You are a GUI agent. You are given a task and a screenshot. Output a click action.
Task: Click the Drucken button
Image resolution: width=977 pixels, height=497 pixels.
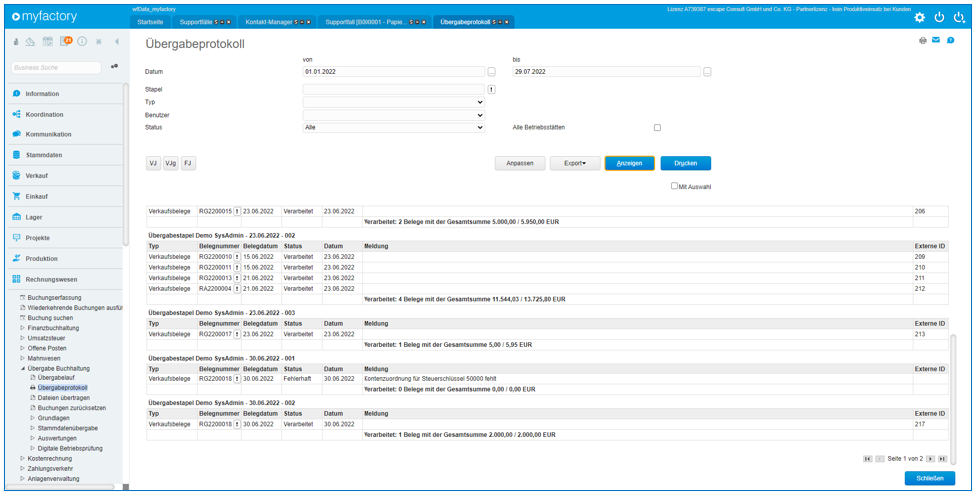click(x=686, y=163)
